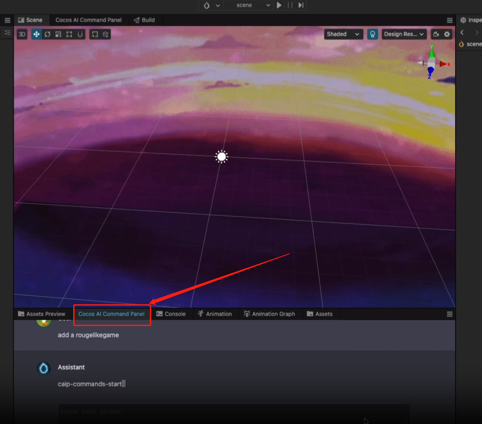This screenshot has width=482, height=424.
Task: Go forward in Inspector history
Action: tap(477, 32)
